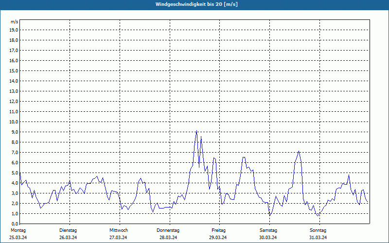Viewport: 389px width, 243px height.
Task: Click the '6,0' axis value
Action: pos(15,162)
